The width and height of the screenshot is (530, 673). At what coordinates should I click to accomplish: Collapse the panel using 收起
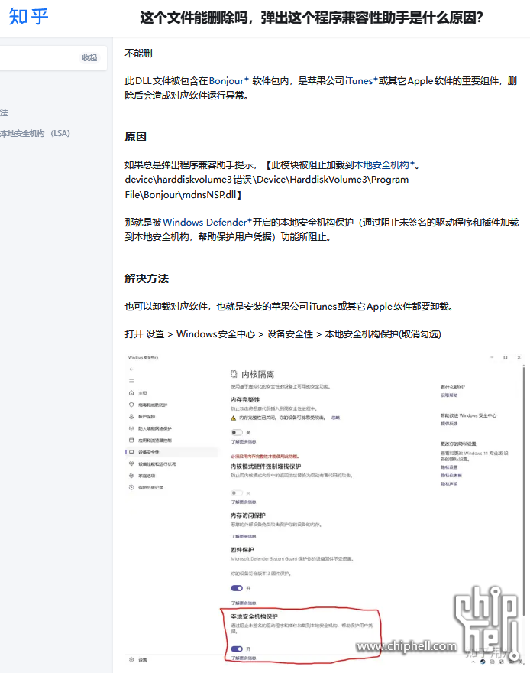tap(89, 57)
